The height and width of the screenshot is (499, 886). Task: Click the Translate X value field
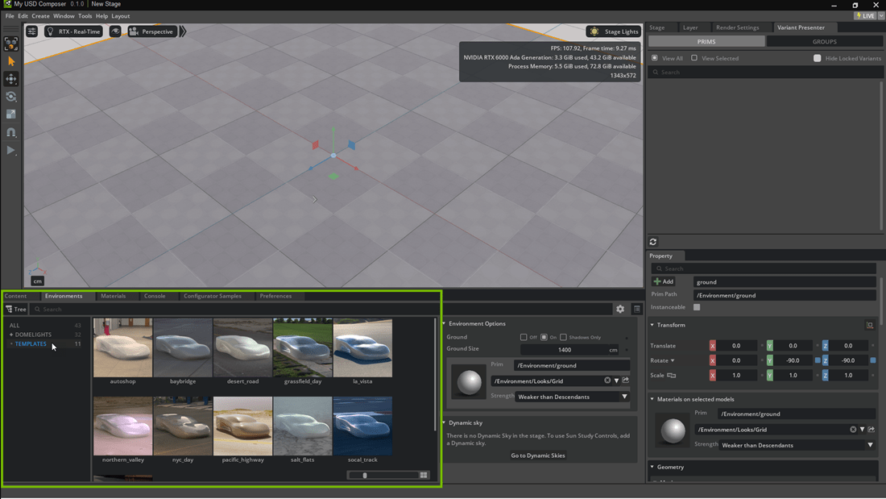click(x=735, y=346)
